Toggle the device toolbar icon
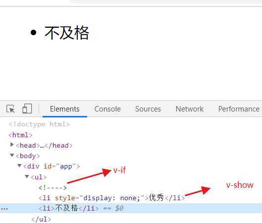The height and width of the screenshot is (223, 262). click(x=27, y=109)
